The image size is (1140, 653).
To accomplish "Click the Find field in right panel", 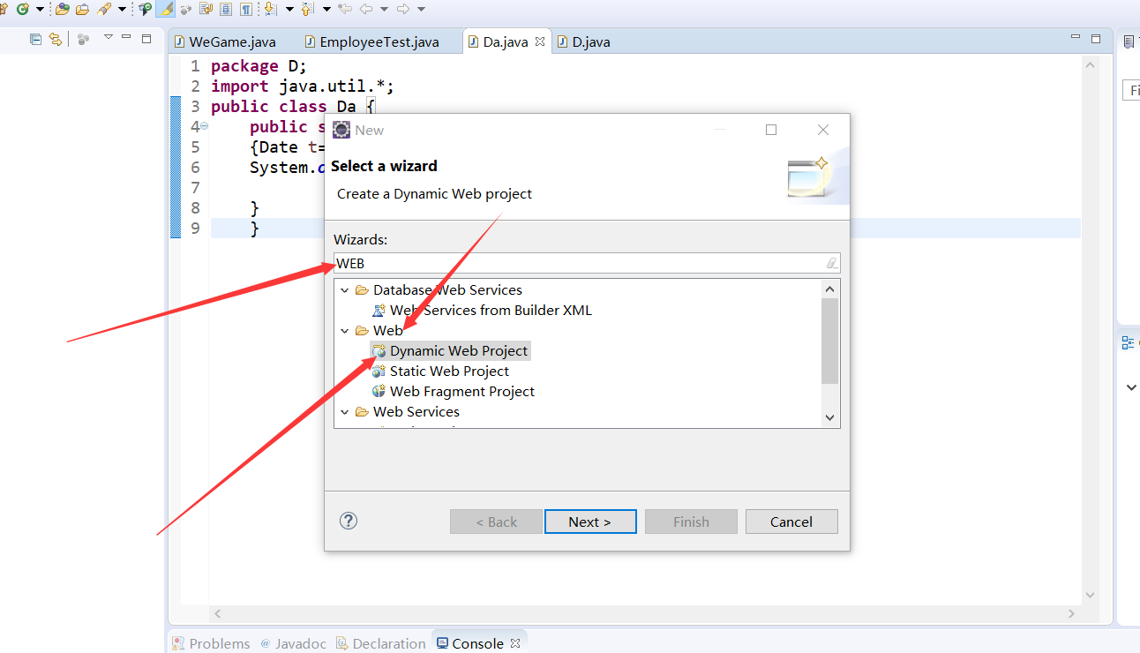I will (1131, 91).
